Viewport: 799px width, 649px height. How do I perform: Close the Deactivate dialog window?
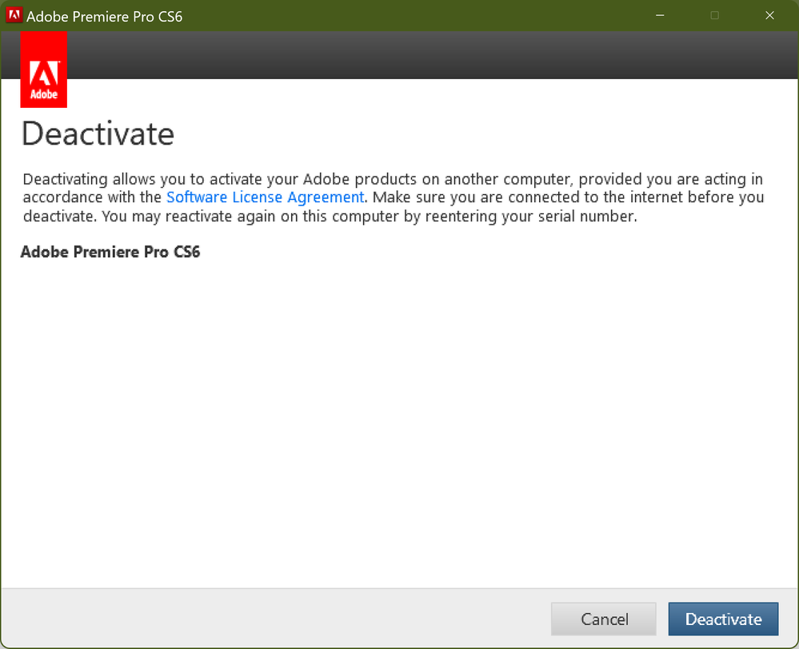pos(769,15)
